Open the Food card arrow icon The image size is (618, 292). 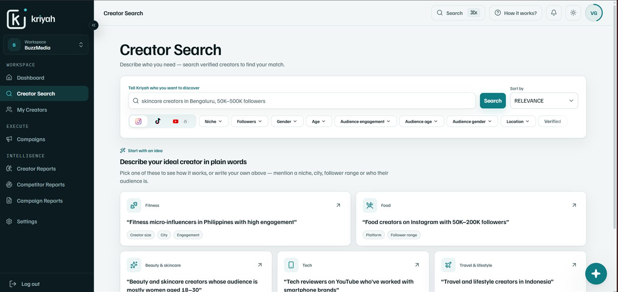click(574, 205)
